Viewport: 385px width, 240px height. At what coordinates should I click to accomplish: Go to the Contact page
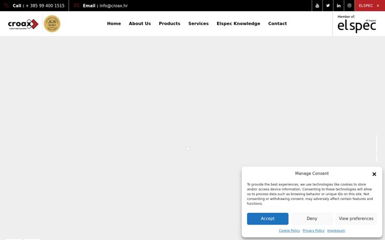(x=278, y=24)
